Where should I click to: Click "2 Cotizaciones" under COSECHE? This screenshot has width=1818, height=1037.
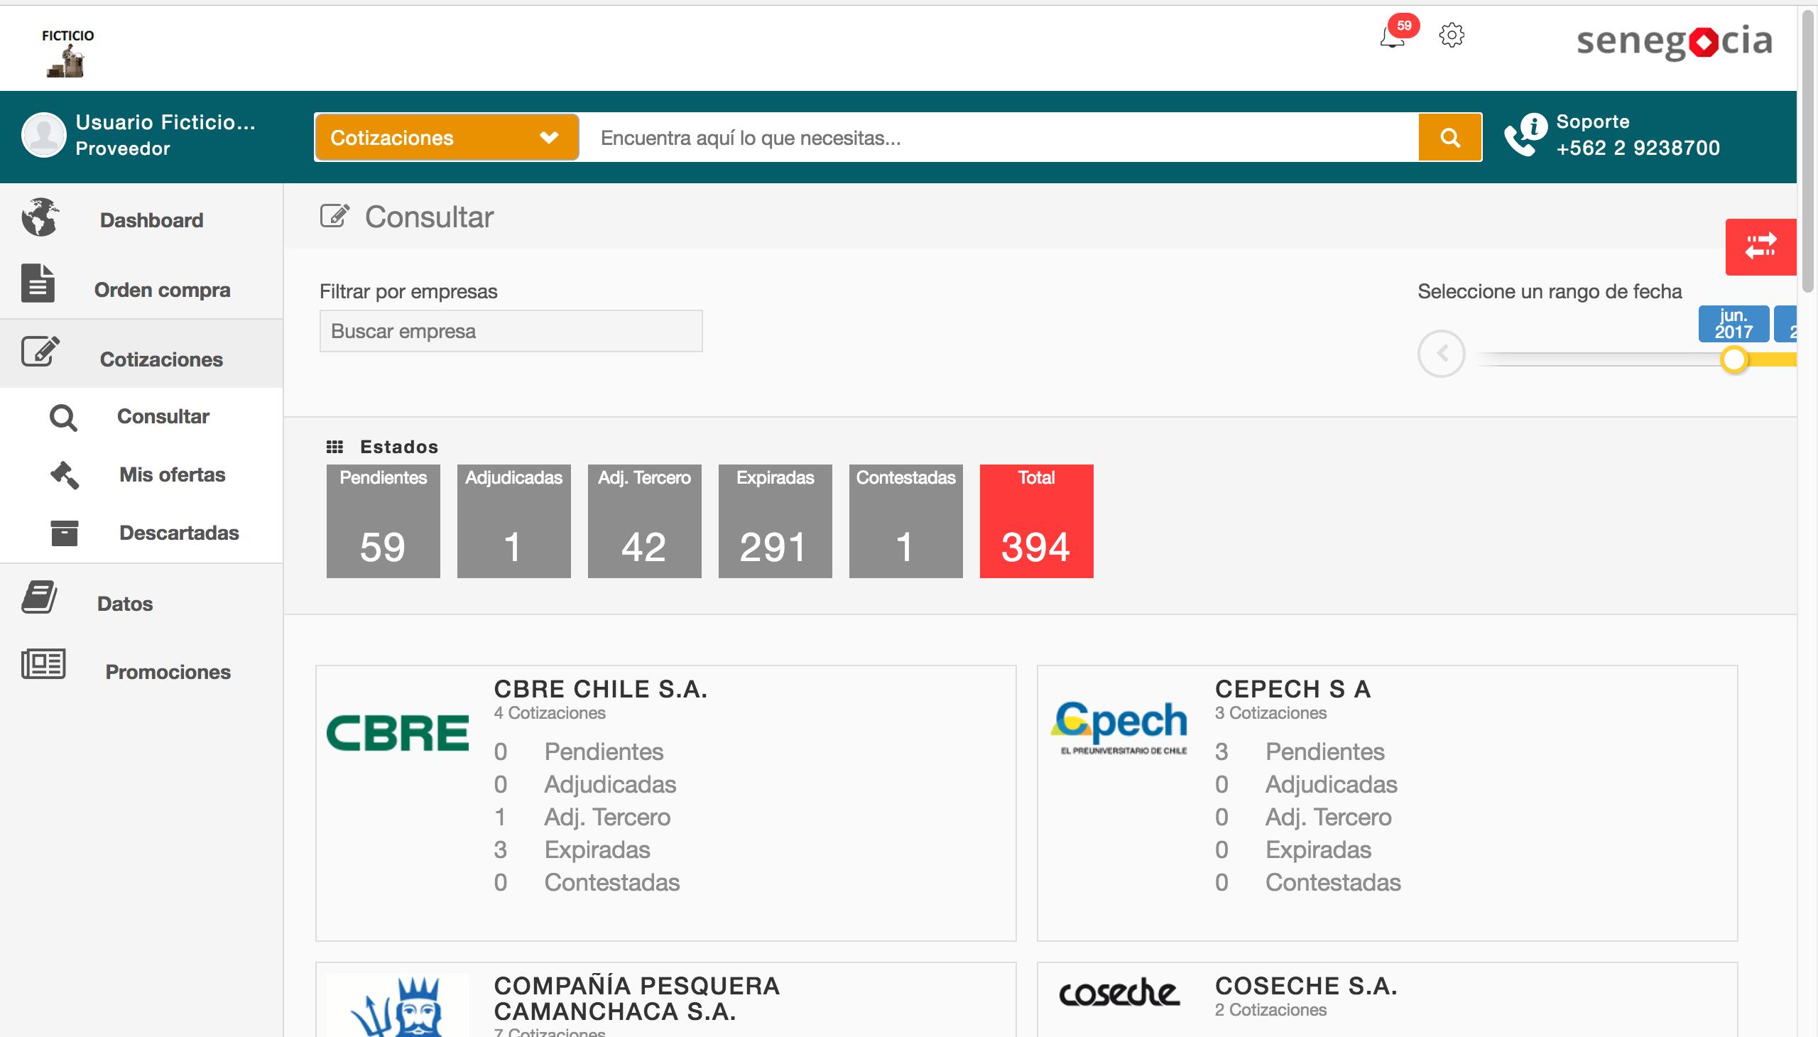pos(1271,1010)
